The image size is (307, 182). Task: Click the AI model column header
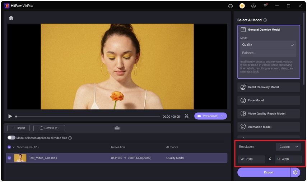172,147
